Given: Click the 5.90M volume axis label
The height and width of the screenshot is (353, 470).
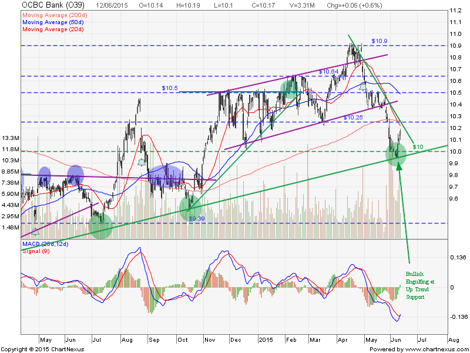Looking at the screenshot, I should pos(11,194).
